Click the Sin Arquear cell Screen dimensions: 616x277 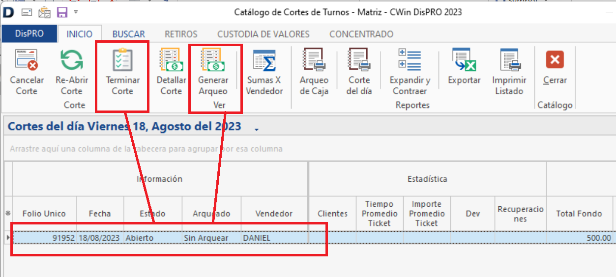(x=211, y=238)
